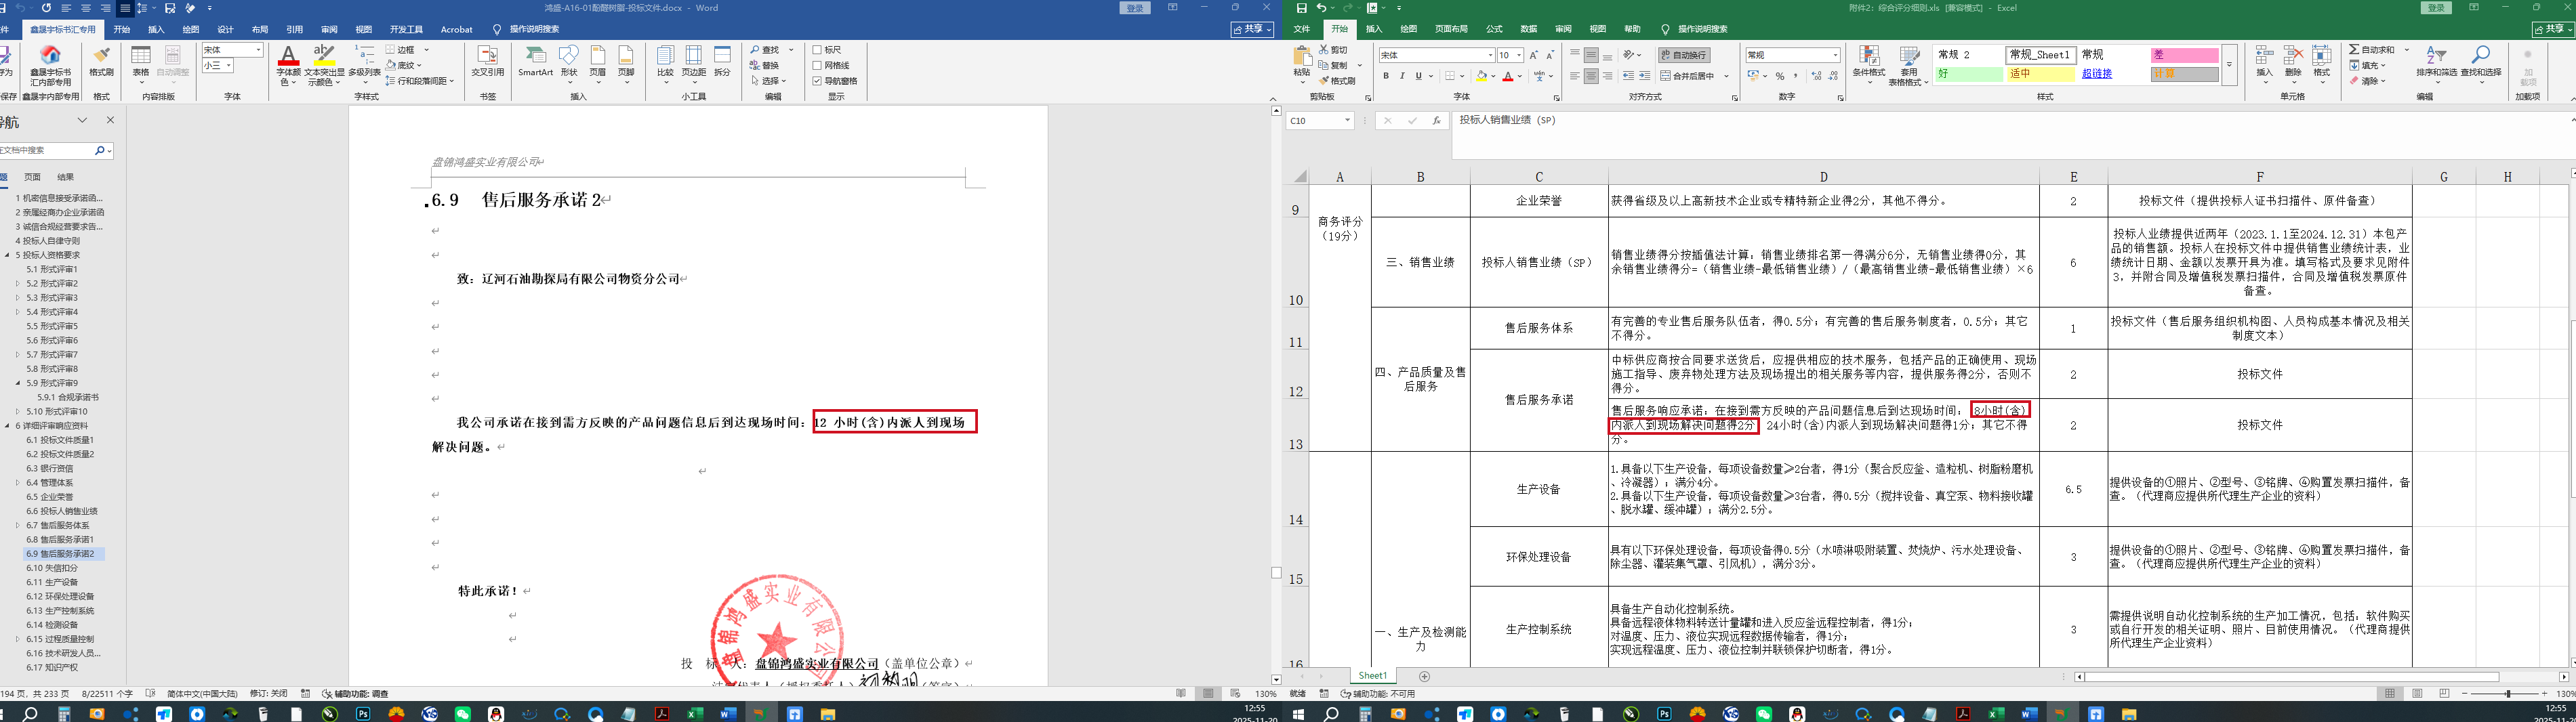Image resolution: width=2576 pixels, height=722 pixels.
Task: Collapse the '5 投标人资格要求' navigation heading
Action: coord(7,255)
